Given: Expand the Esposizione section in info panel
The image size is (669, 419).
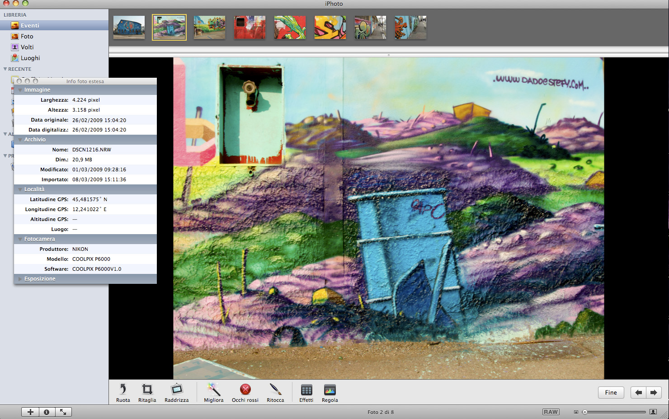Looking at the screenshot, I should 20,279.
